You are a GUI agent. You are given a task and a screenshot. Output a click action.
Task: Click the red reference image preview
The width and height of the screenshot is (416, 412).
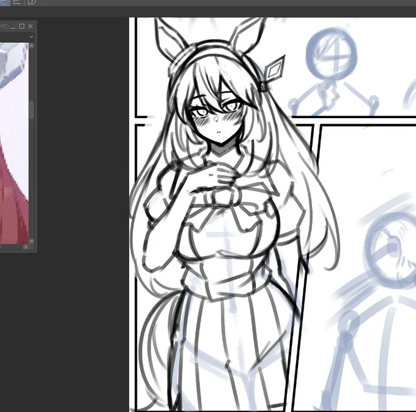click(x=14, y=143)
